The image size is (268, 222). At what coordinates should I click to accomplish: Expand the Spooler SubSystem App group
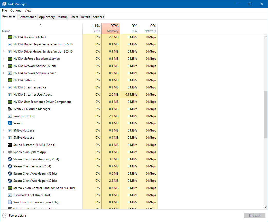click(3, 152)
